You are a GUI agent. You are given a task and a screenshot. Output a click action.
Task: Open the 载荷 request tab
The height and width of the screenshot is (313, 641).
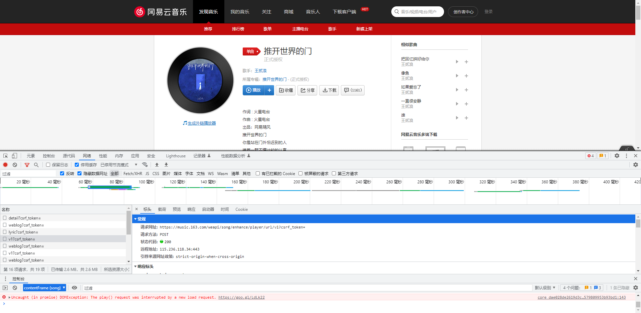pos(162,209)
